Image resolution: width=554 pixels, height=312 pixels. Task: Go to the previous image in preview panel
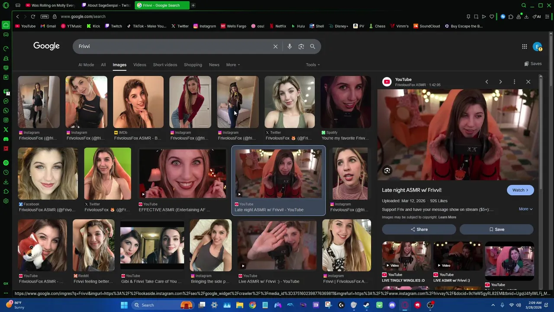[x=486, y=82]
